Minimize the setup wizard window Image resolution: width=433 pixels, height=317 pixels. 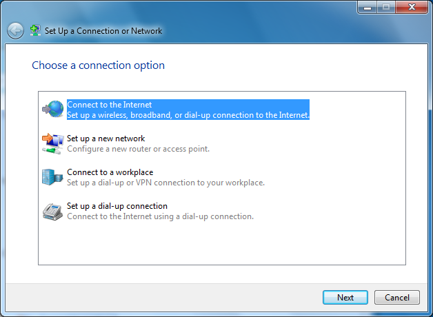coord(367,7)
